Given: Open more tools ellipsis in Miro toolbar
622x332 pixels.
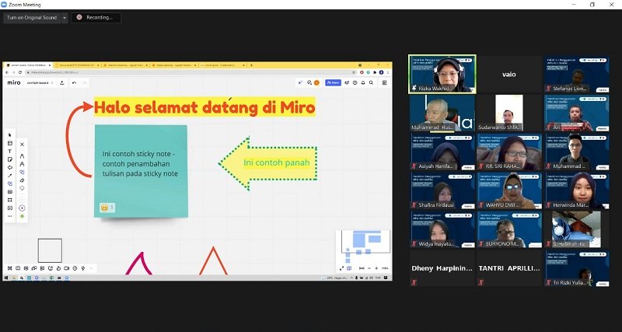Looking at the screenshot, I should click(x=10, y=216).
